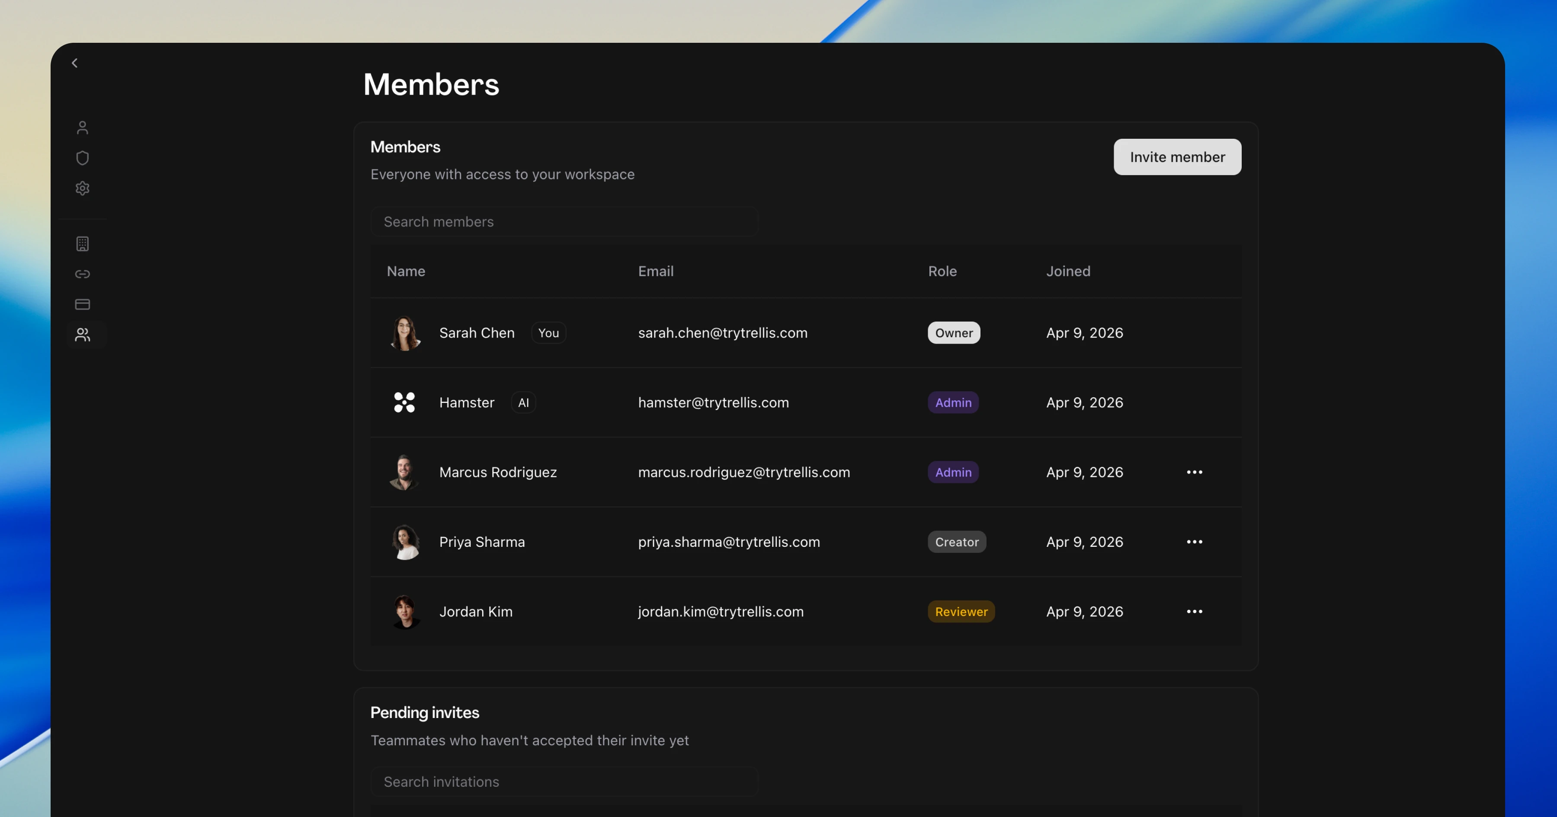Select the organization building icon
Image resolution: width=1557 pixels, height=817 pixels.
click(82, 243)
